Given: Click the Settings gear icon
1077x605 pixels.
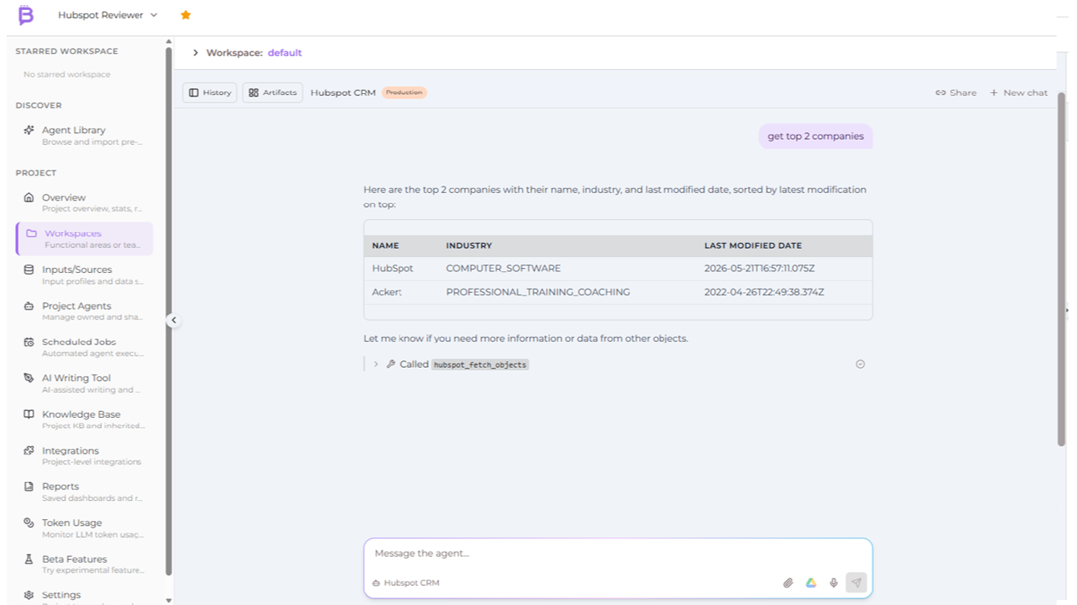Looking at the screenshot, I should click(x=29, y=595).
